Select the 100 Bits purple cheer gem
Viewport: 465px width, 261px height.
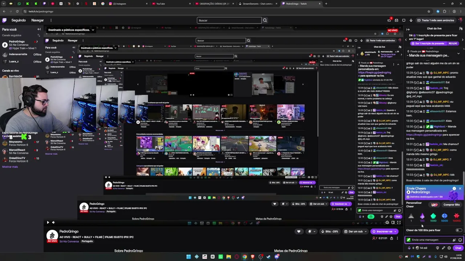[422, 217]
